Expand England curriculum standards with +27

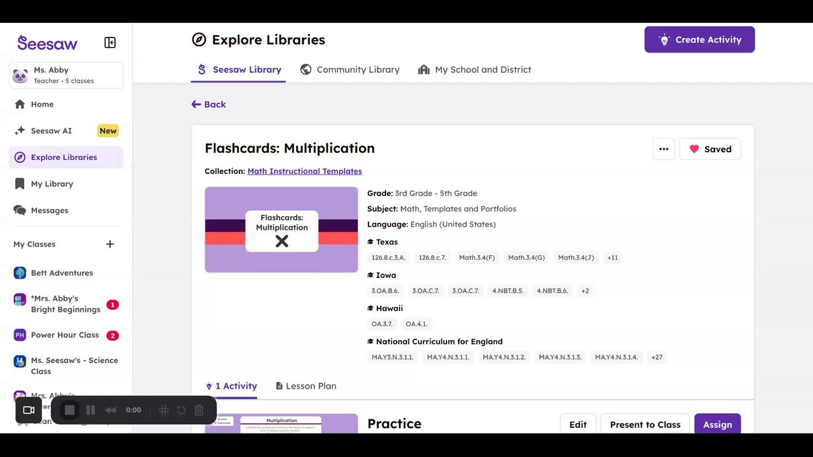(x=657, y=357)
